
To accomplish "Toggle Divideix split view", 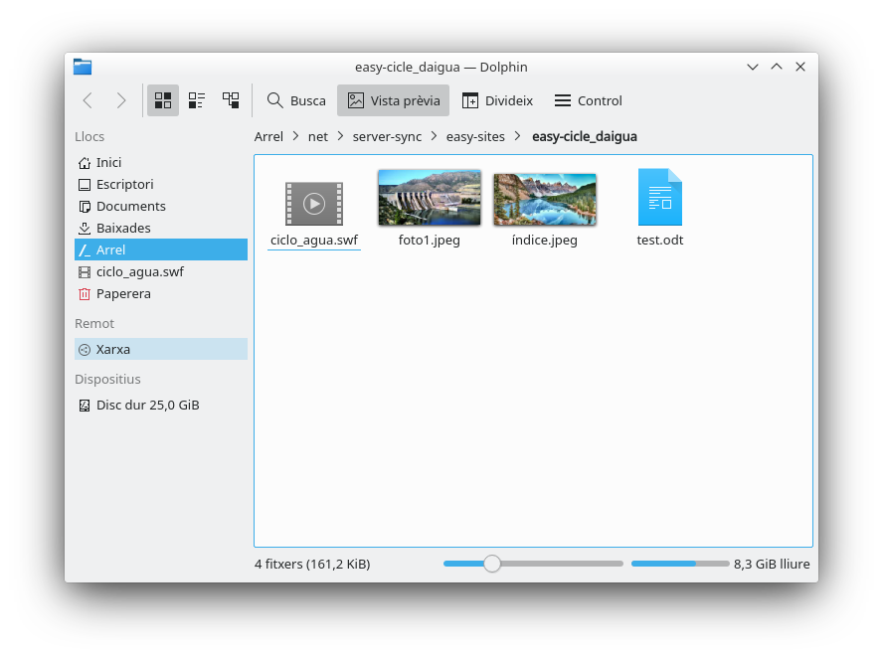I will click(x=497, y=100).
